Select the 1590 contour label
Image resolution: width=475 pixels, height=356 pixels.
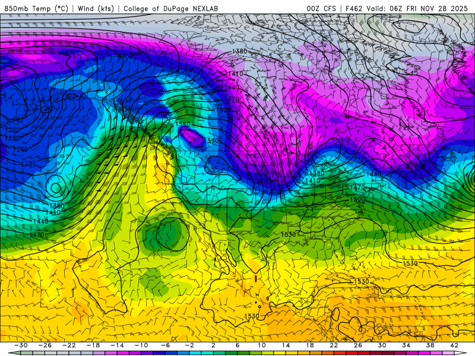click(x=211, y=141)
